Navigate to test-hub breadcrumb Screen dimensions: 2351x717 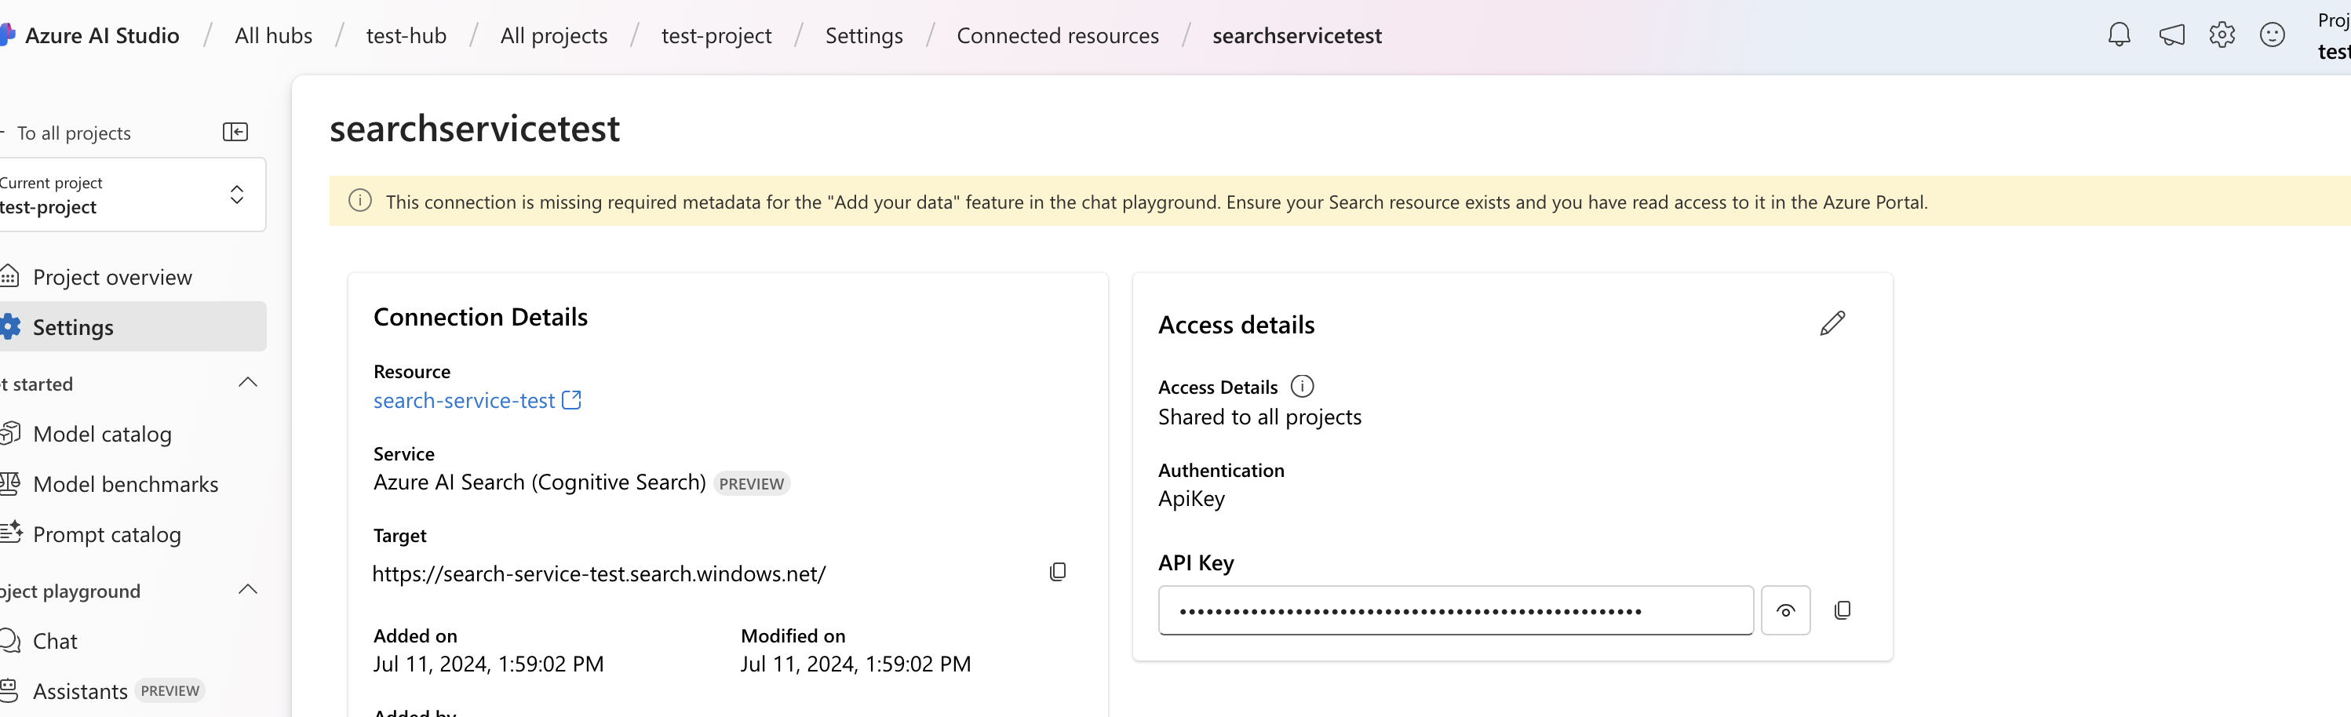(x=406, y=35)
